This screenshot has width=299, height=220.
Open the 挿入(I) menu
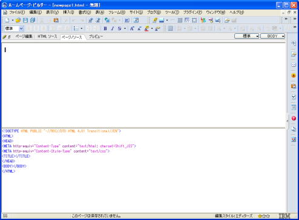[x=68, y=12]
